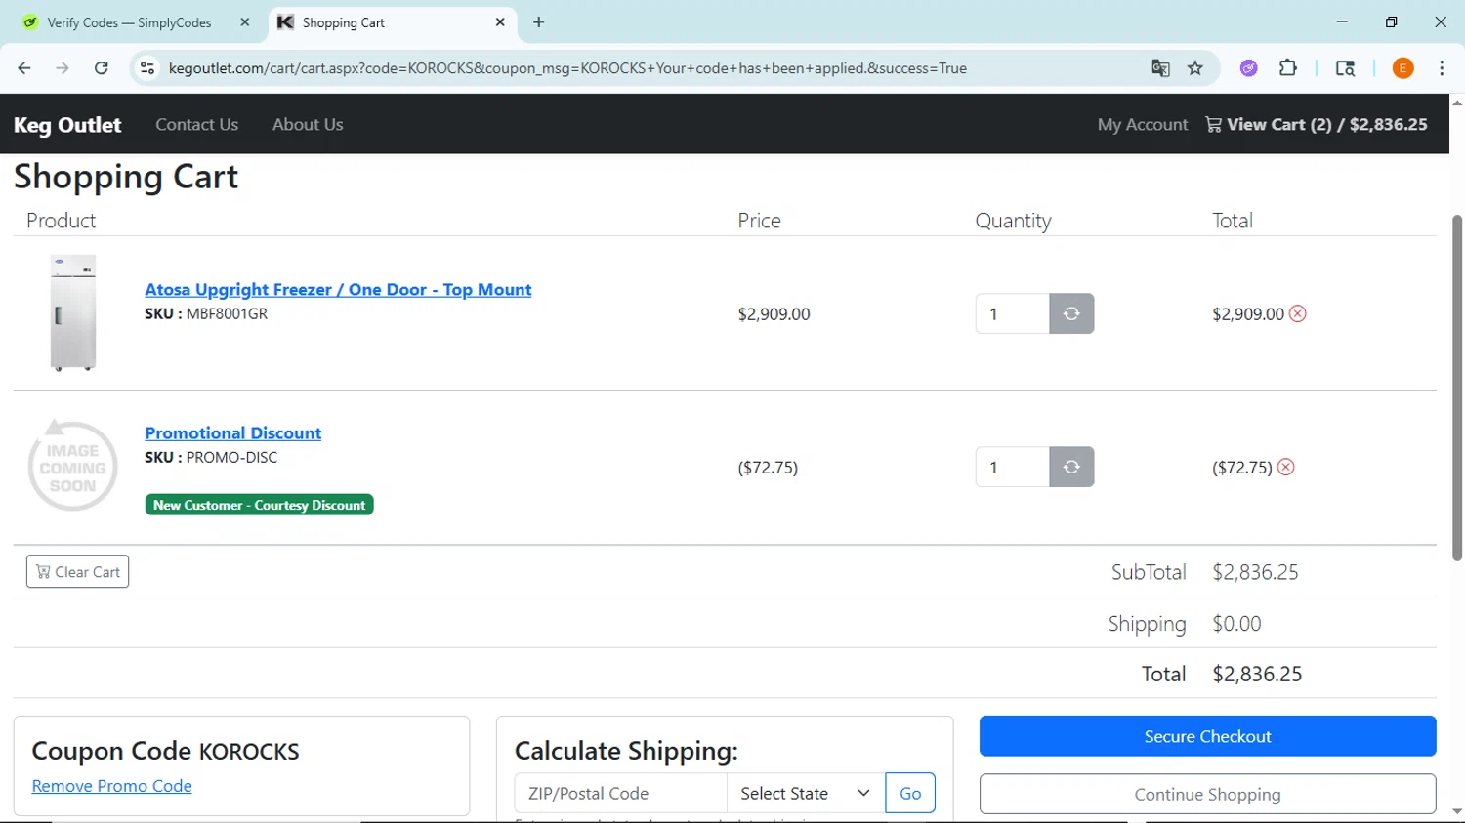The width and height of the screenshot is (1465, 823).
Task: Expand the Select State dropdown
Action: pyautogui.click(x=806, y=793)
